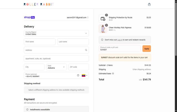Click the Shipping Protection by Route title
177x112 pixels.
[121, 17]
